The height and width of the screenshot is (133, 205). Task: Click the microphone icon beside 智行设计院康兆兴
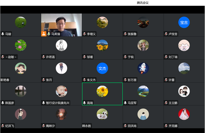[44, 103]
